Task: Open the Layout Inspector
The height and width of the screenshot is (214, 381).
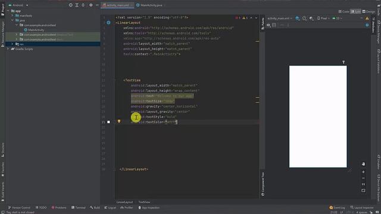Action: tap(362, 207)
